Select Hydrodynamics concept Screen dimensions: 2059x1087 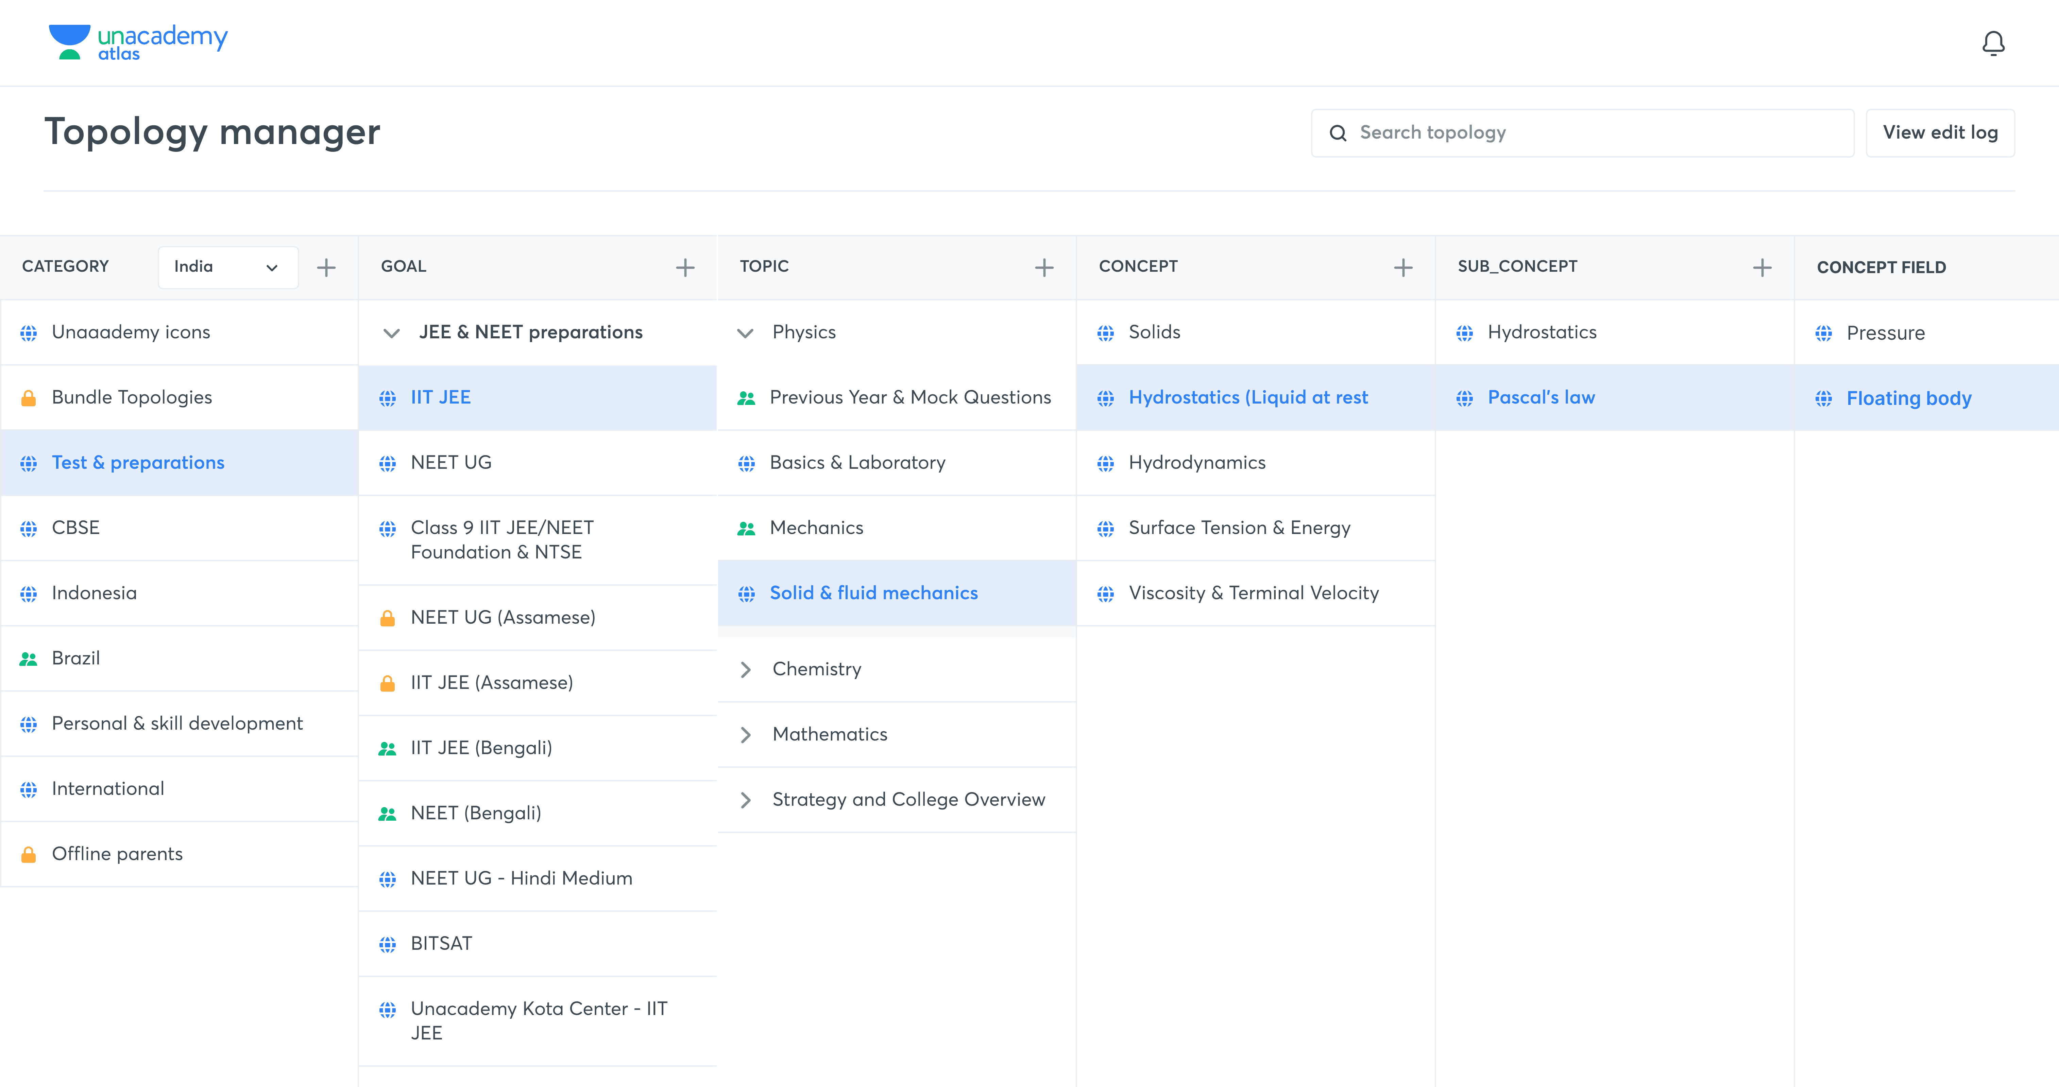point(1196,462)
